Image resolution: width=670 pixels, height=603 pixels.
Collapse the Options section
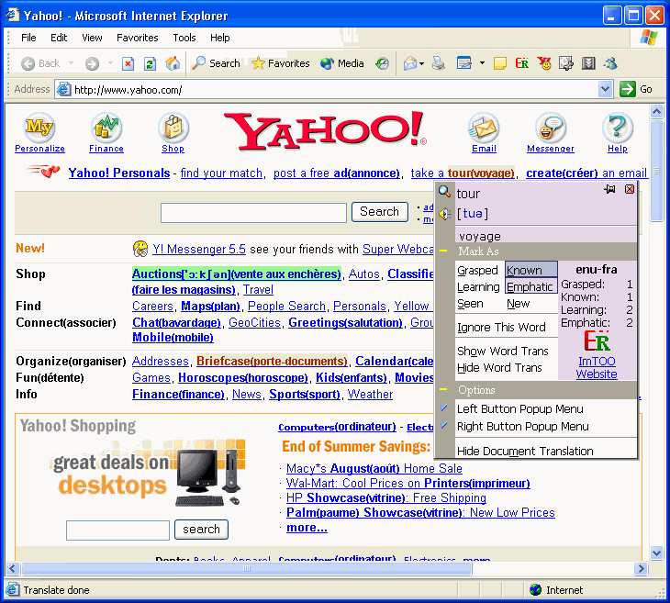(x=443, y=389)
